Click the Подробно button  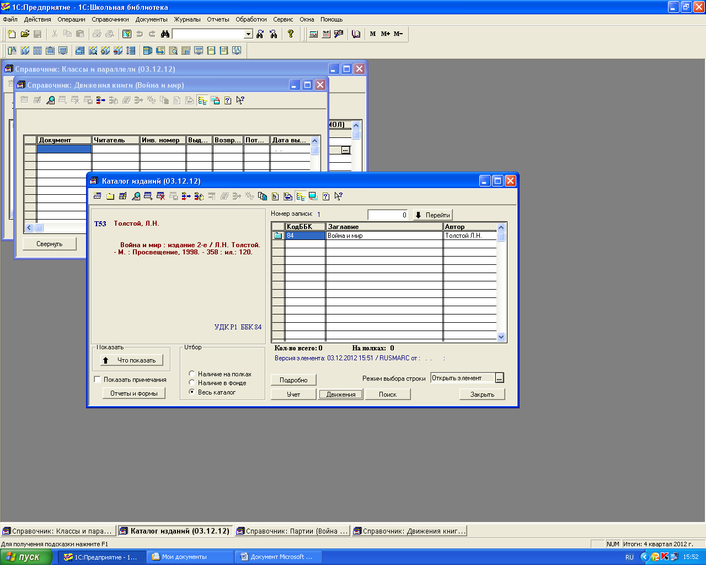tap(293, 380)
